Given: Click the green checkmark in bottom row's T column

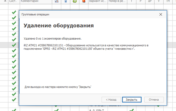Looking at the screenshot, I should click(132, 110).
